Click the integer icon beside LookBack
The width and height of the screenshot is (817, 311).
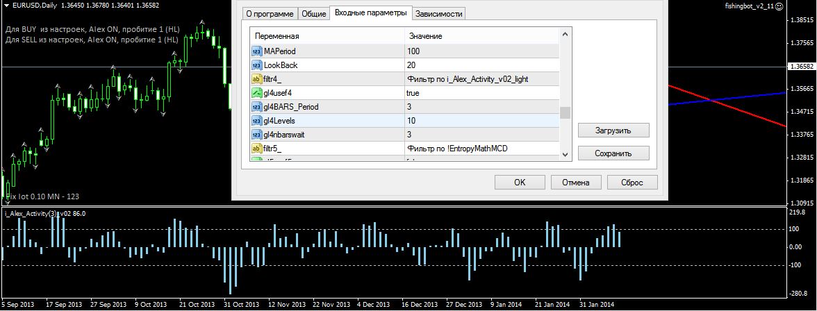click(256, 65)
